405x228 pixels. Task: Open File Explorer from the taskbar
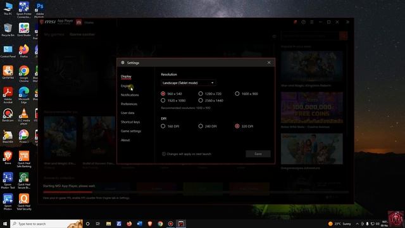[x=108, y=224]
